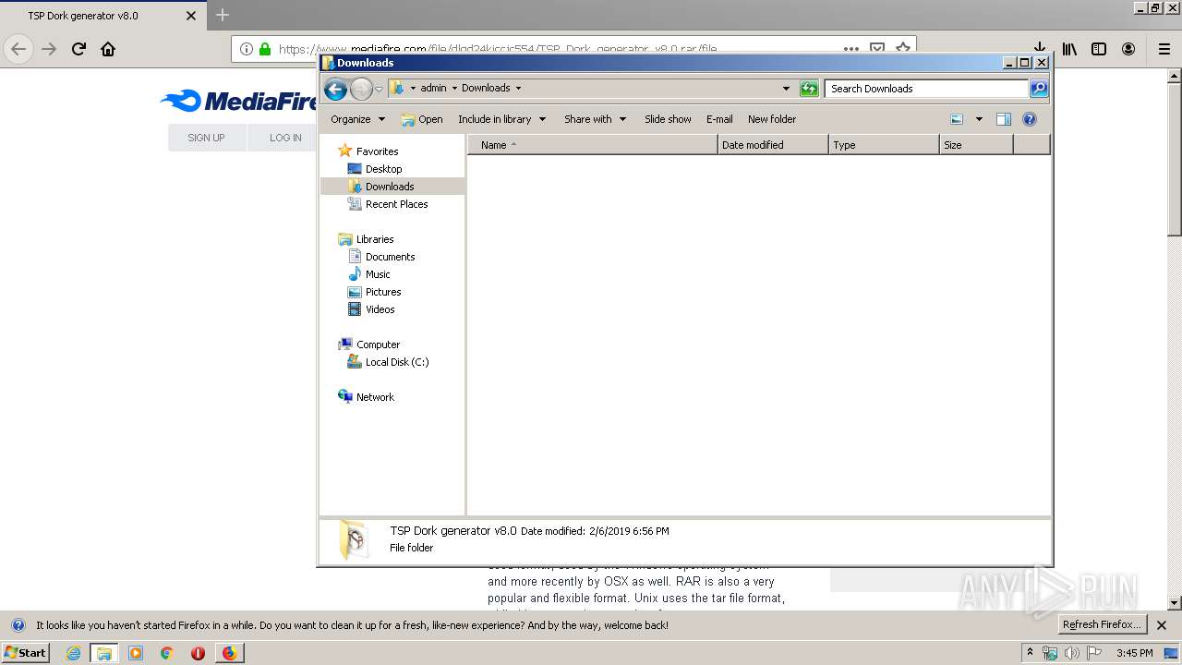Select Favorites in navigation pane
The height and width of the screenshot is (665, 1182).
click(377, 151)
